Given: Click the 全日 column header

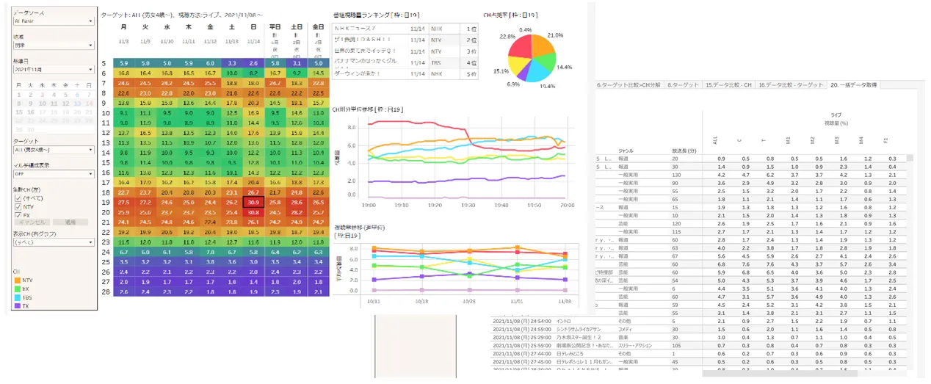Looking at the screenshot, I should point(319,27).
